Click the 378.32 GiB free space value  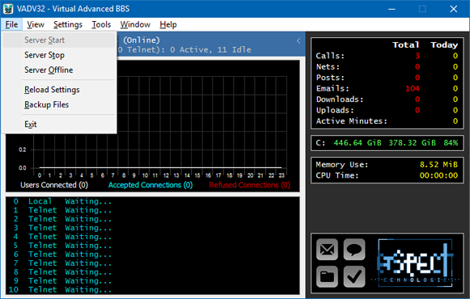tap(412, 143)
